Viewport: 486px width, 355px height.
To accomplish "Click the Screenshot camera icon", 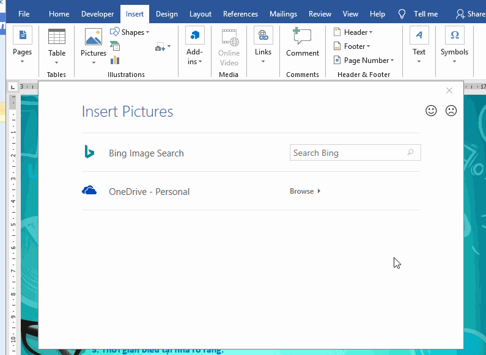I will [x=160, y=46].
